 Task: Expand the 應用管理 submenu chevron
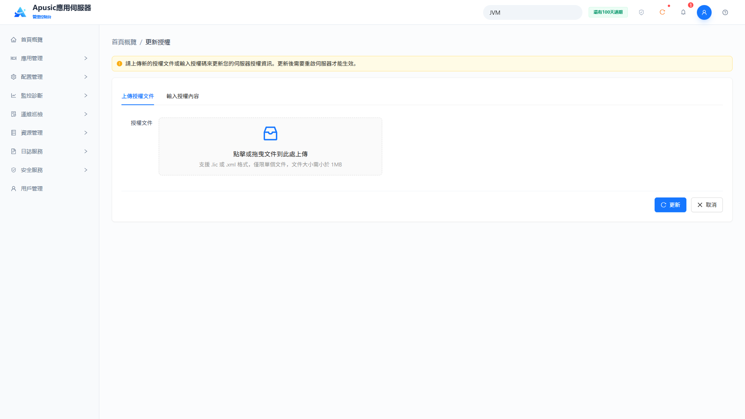86,58
